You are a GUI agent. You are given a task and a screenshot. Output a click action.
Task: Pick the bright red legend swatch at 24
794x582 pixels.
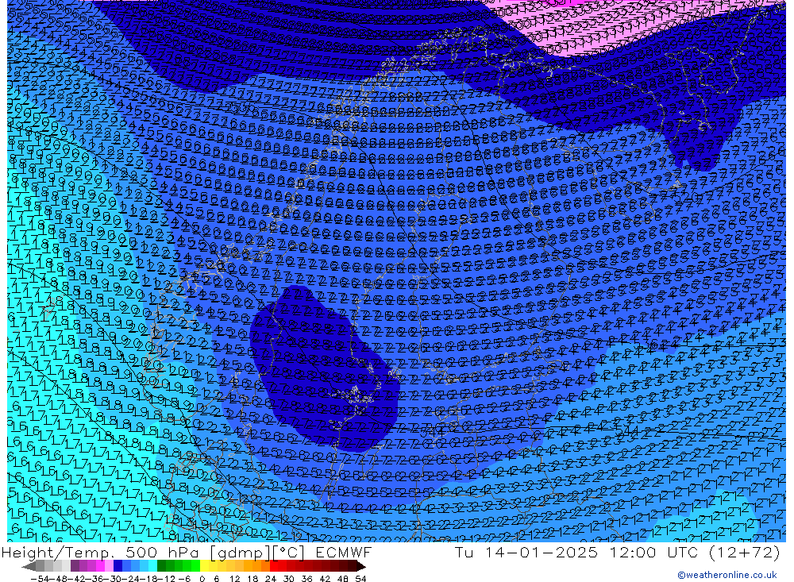pos(274,566)
